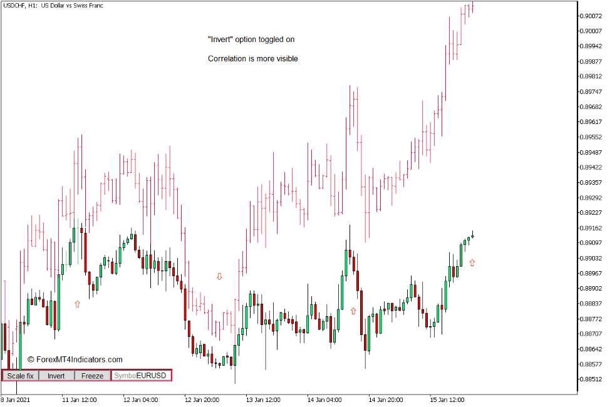Click the orange down arrow above 12 Jan 20:00

[220, 275]
